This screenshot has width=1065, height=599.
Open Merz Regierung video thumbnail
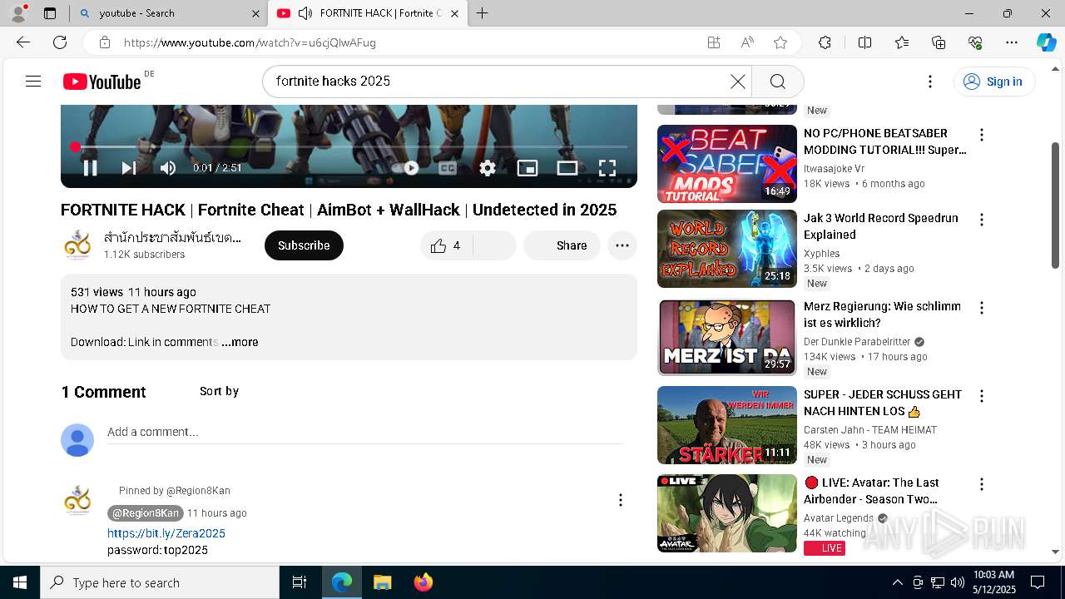[x=727, y=337]
